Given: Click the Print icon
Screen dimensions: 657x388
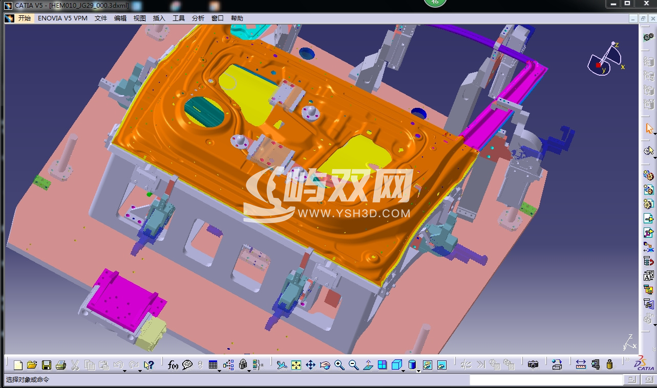Looking at the screenshot, I should (x=60, y=364).
